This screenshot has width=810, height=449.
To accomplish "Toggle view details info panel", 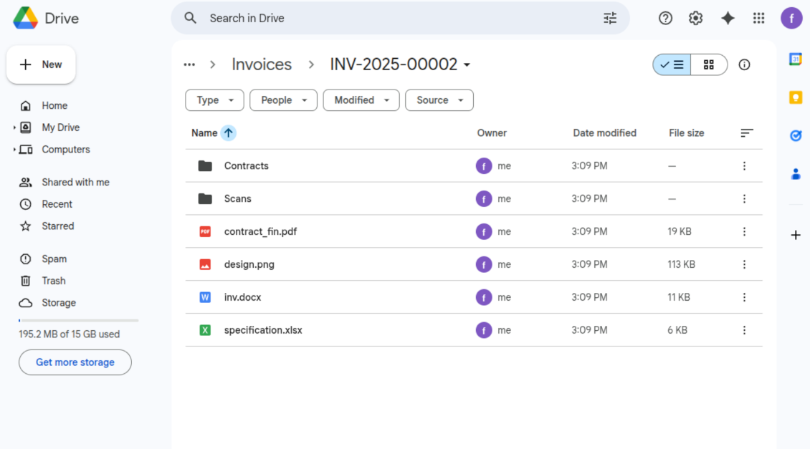I will (744, 64).
